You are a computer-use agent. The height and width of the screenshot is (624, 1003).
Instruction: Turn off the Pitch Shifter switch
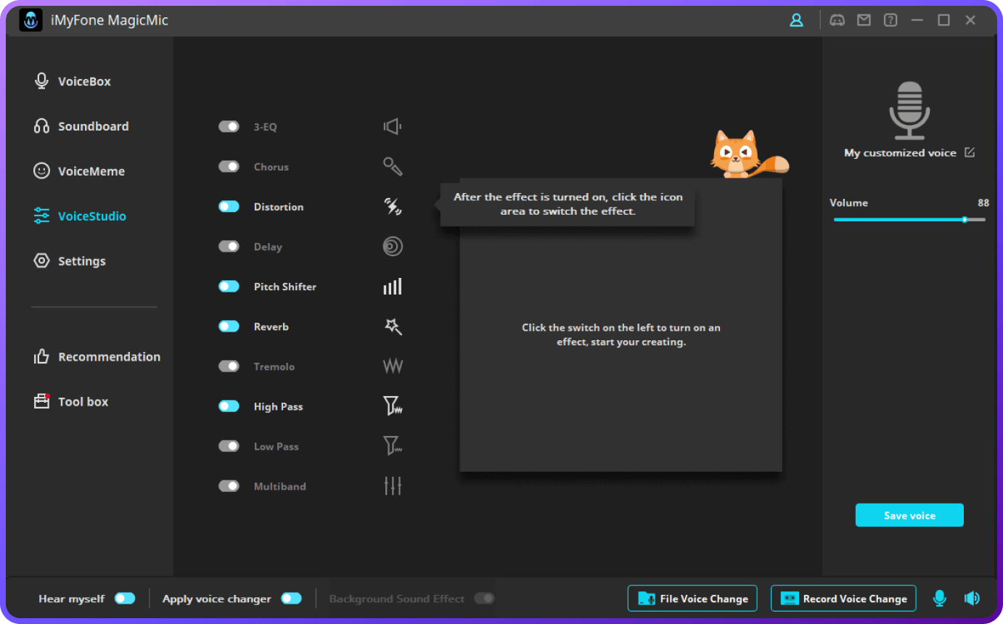(x=229, y=287)
